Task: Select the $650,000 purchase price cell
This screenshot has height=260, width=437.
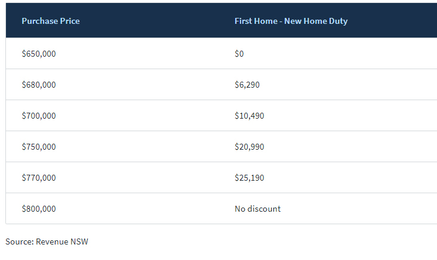Action: [39, 54]
